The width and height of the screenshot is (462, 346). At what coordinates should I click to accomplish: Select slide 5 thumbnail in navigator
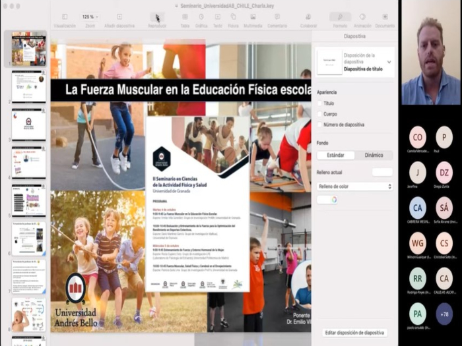29,200
